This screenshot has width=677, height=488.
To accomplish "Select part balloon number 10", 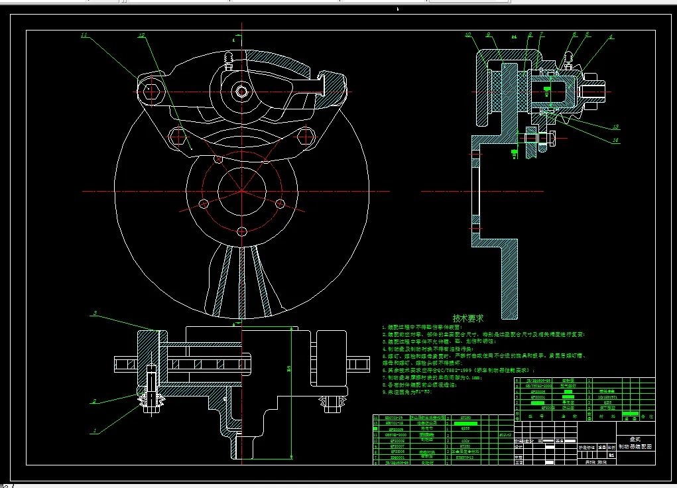I will 468,34.
